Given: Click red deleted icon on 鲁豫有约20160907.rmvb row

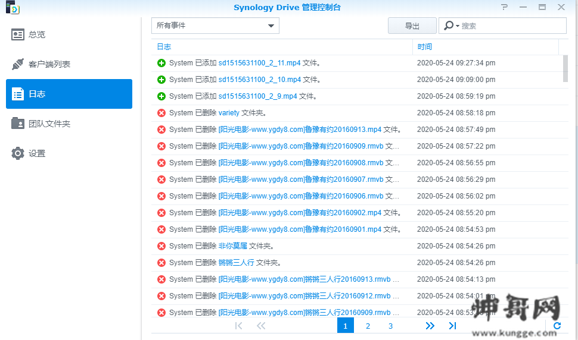Looking at the screenshot, I should (x=161, y=180).
